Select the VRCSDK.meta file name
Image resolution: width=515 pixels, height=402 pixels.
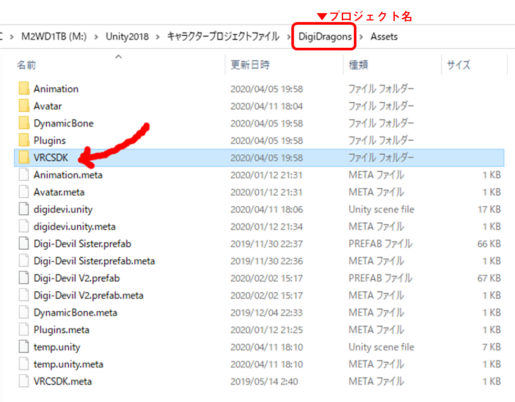[x=62, y=382]
